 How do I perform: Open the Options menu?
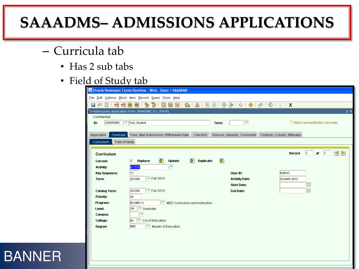pos(110,98)
